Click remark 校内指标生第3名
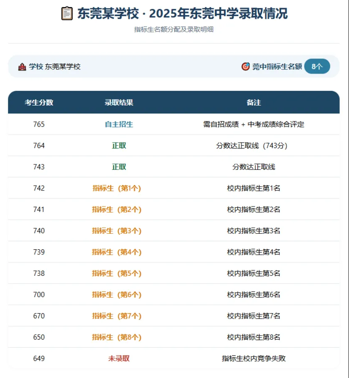The height and width of the screenshot is (378, 349). tap(254, 231)
